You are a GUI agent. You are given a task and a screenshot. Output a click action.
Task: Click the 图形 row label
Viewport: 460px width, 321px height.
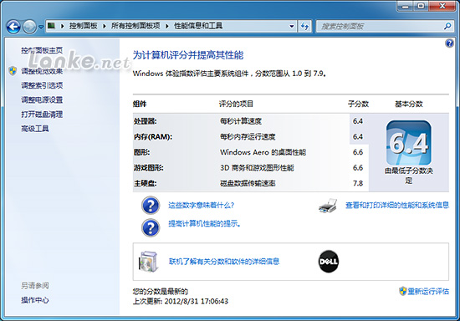(x=141, y=152)
